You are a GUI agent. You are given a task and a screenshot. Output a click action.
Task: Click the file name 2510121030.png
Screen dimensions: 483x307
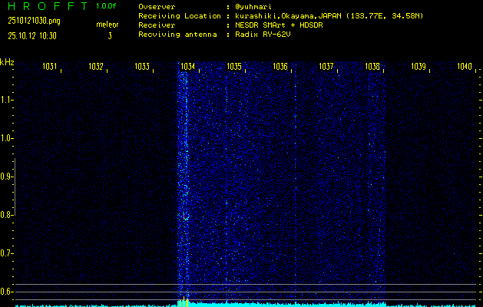[x=34, y=21]
